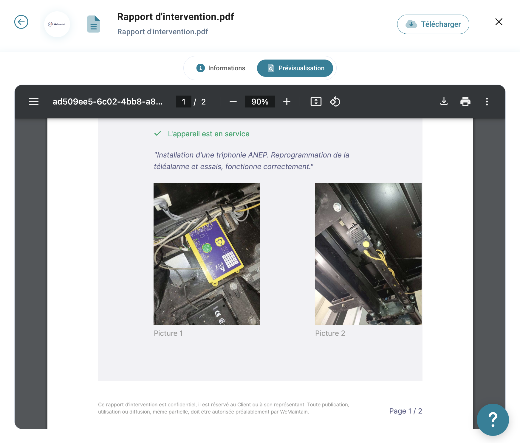Close the document preview dialog

(499, 22)
